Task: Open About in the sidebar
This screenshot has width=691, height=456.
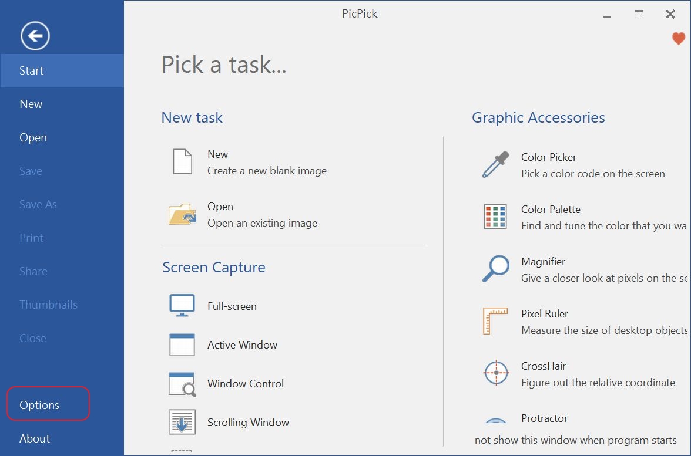Action: (x=62, y=438)
